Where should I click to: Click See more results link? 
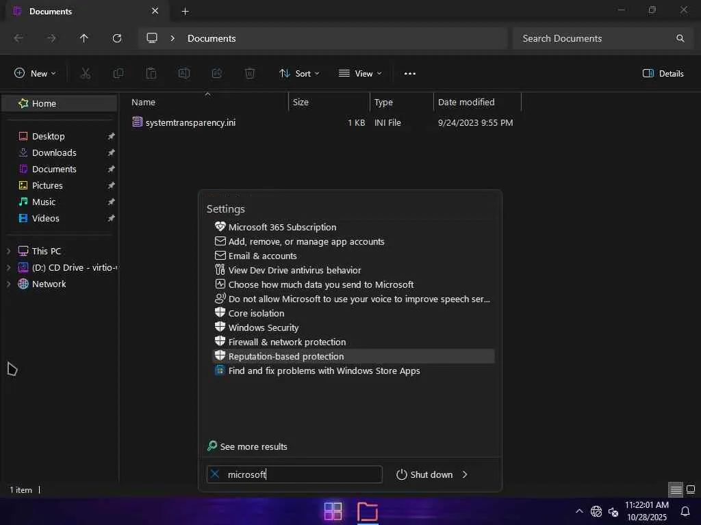pos(247,446)
